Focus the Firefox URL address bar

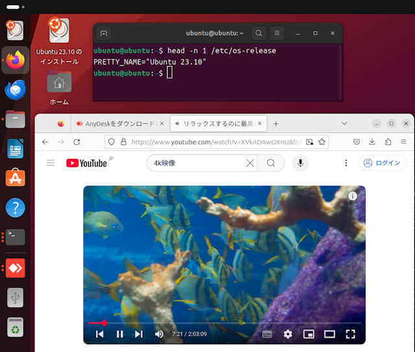click(x=216, y=142)
